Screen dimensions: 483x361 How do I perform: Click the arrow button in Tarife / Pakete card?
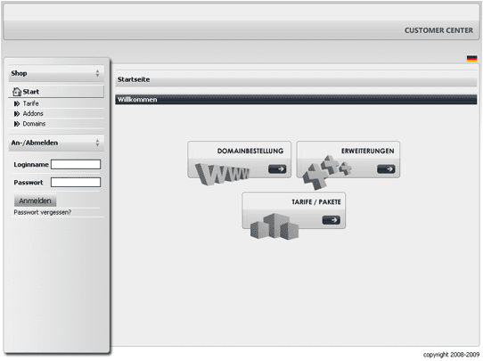[332, 220]
